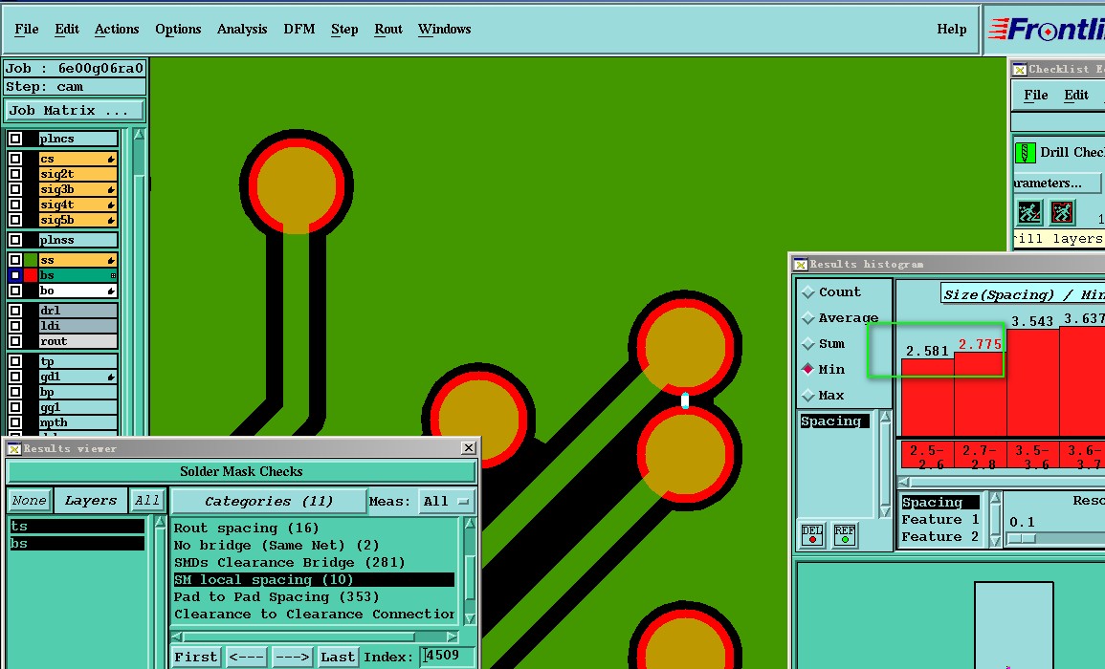The width and height of the screenshot is (1105, 669).
Task: Click the Last result button
Action: (338, 657)
